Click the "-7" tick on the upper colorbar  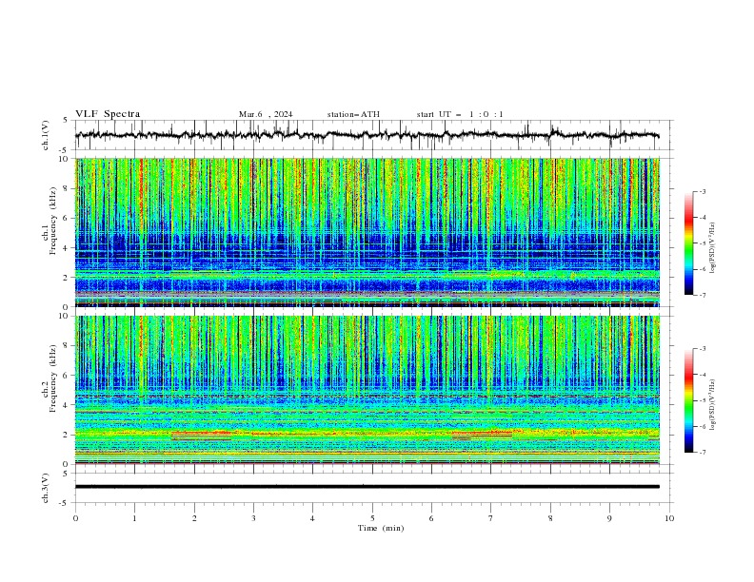point(702,295)
